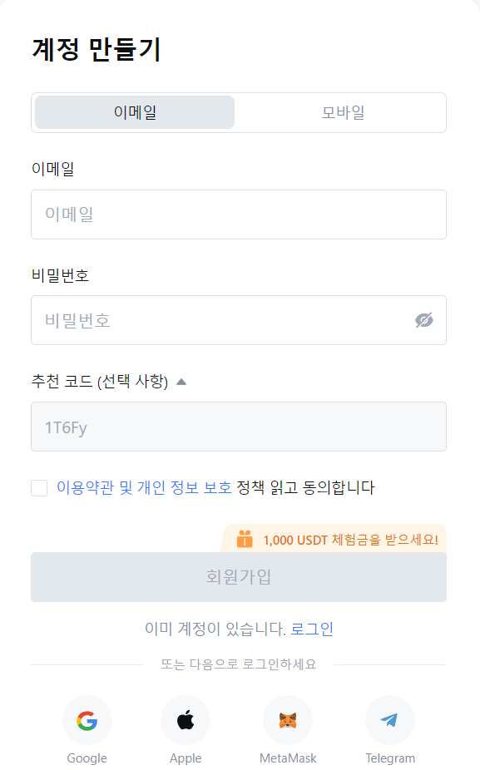Viewport: 480px width, 770px height.
Task: Select the MetaMask fox icon
Action: [288, 720]
